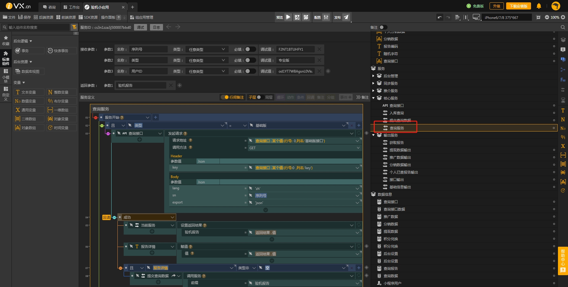Click the undo arrow icon

tap(440, 17)
